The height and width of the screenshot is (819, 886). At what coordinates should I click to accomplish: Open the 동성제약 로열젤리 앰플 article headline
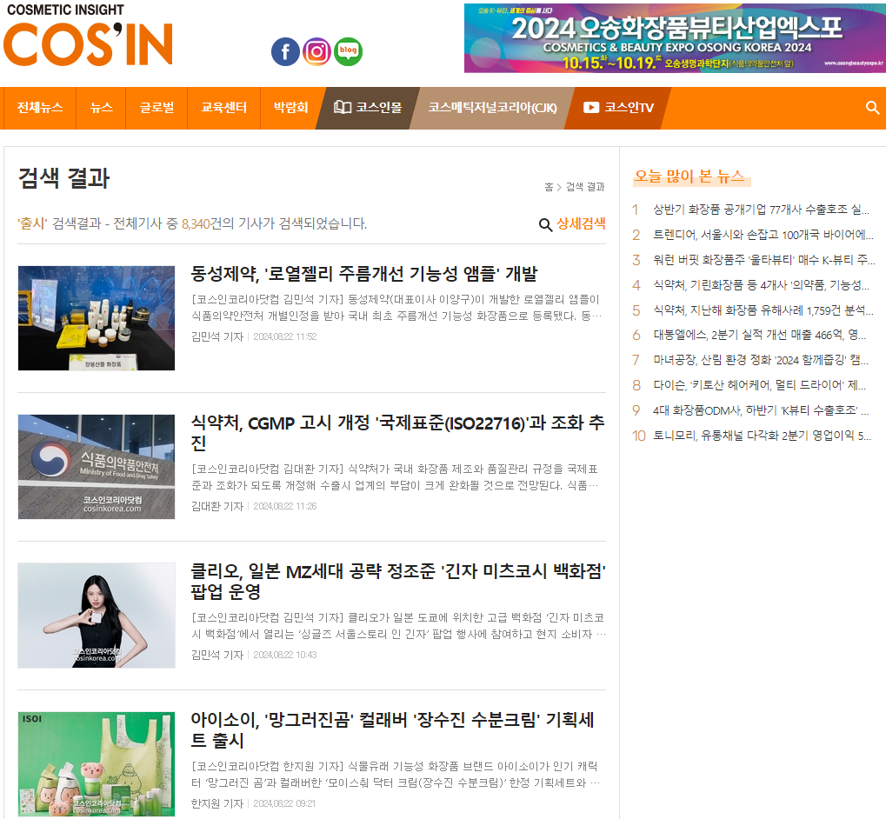tap(363, 274)
